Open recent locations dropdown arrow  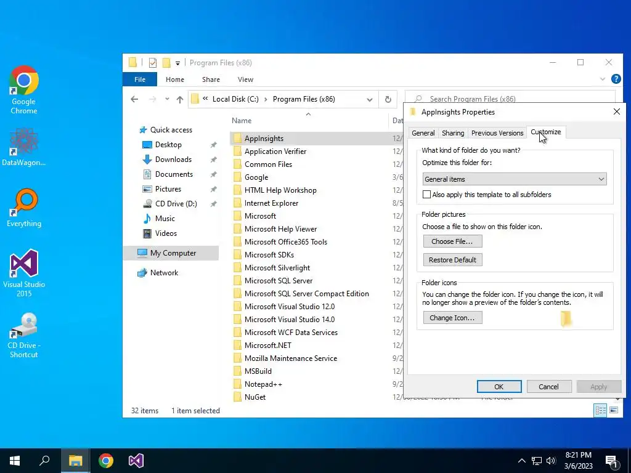[x=166, y=99]
